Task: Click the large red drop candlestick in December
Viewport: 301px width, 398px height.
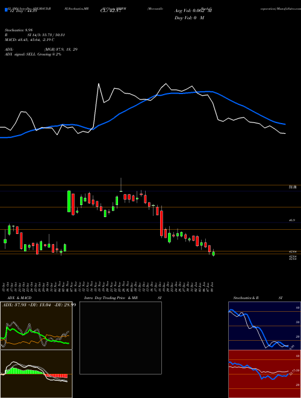Action: 161,223
